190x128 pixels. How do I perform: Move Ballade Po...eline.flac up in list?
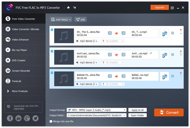click(x=181, y=75)
